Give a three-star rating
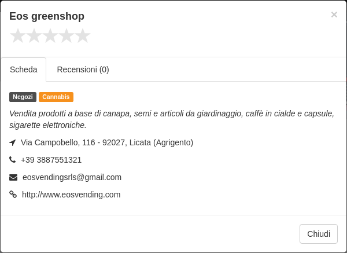This screenshot has height=253, width=347. pos(50,36)
